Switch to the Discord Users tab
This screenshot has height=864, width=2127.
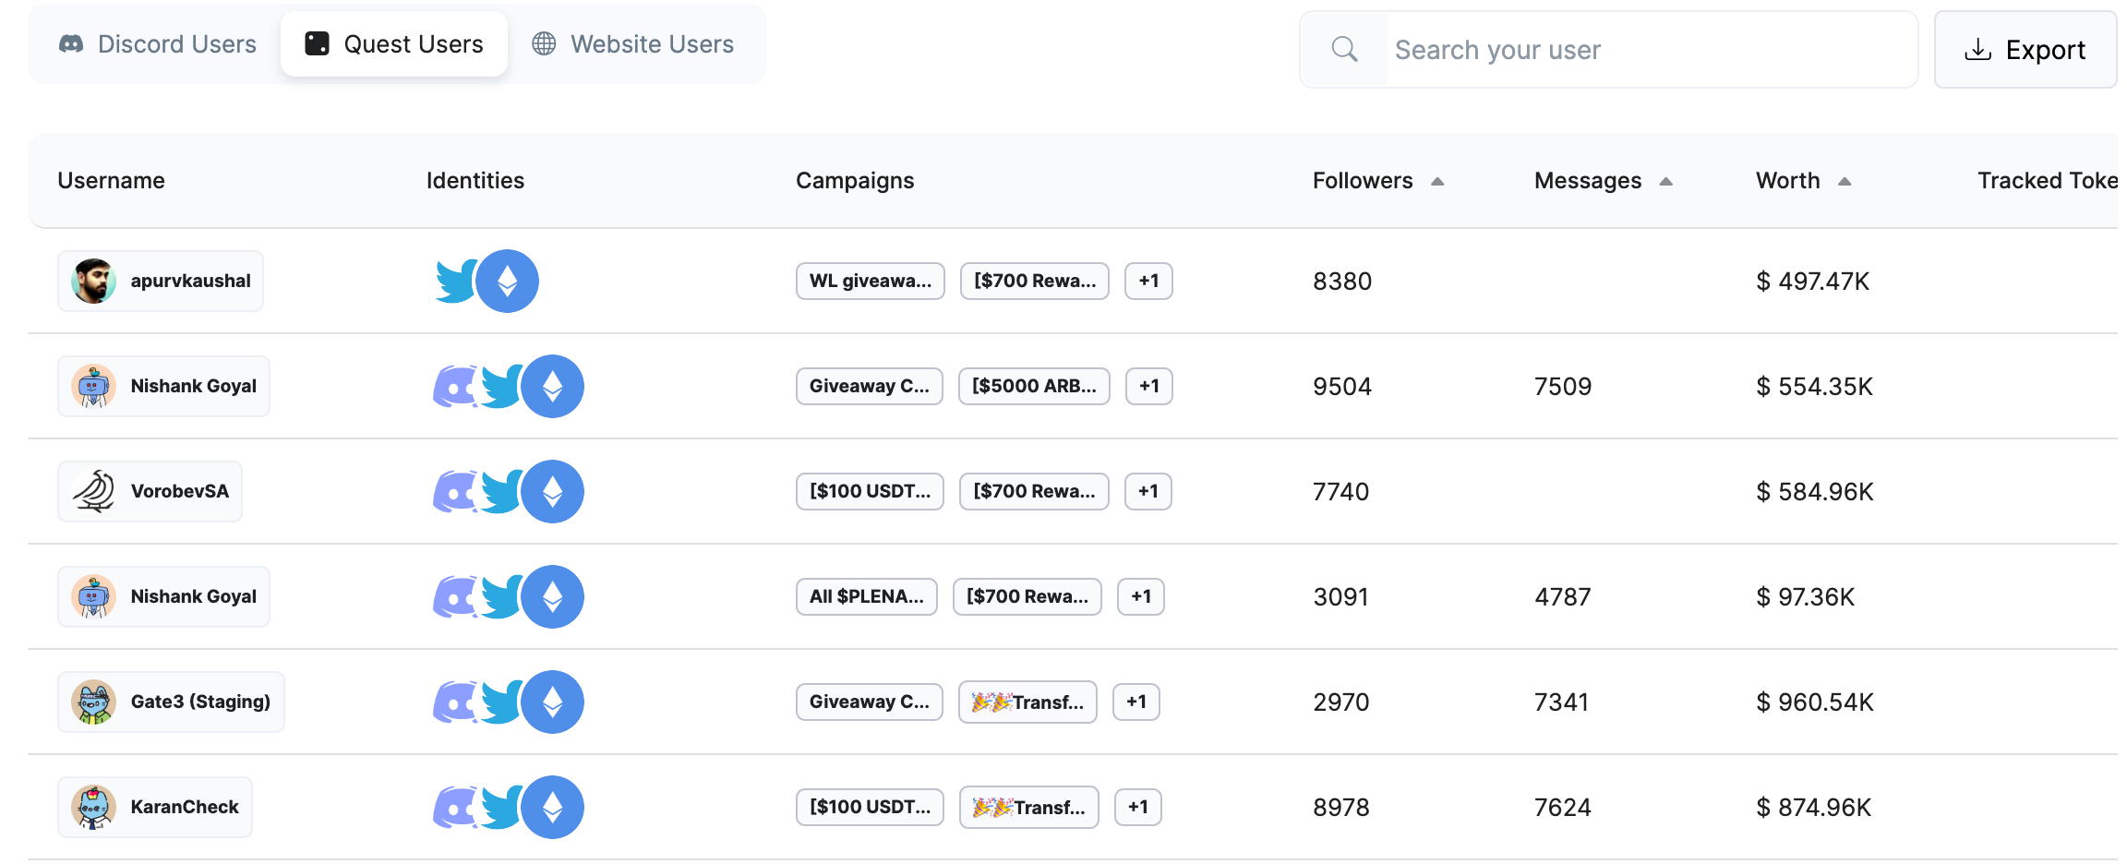coord(157,44)
